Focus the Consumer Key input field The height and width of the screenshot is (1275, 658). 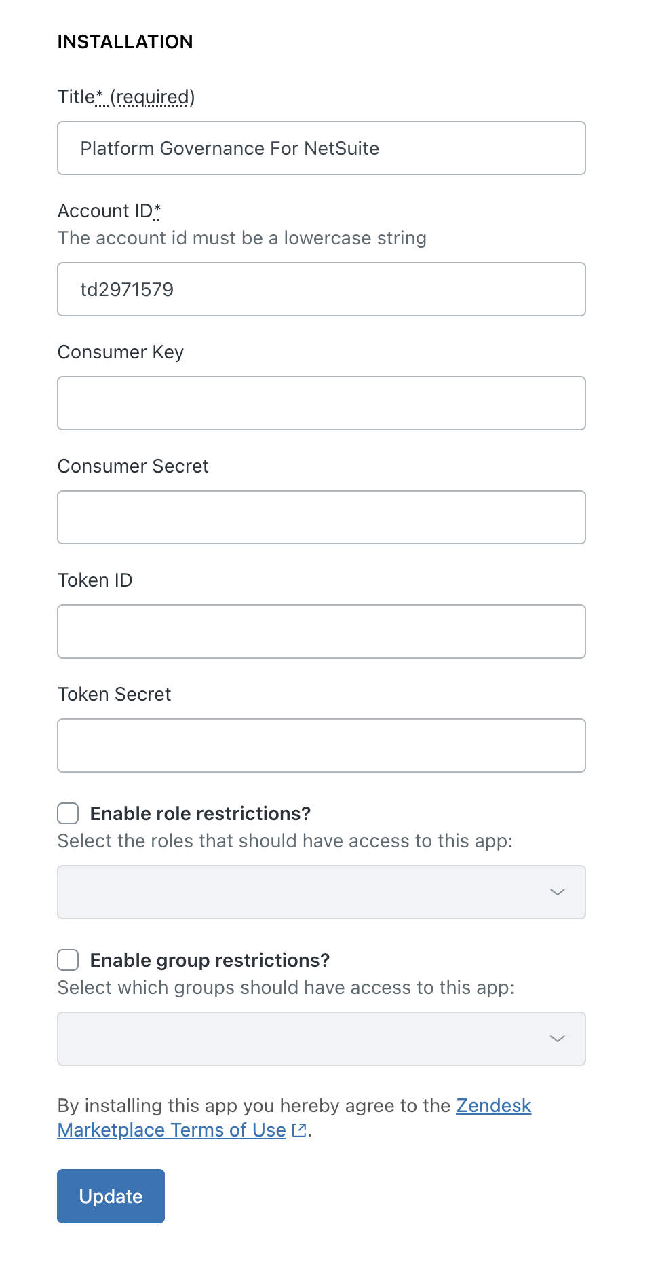(x=322, y=403)
